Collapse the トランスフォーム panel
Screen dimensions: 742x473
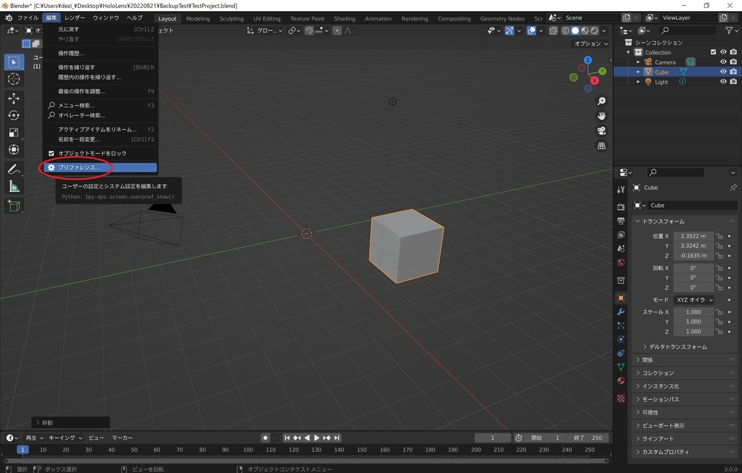[x=686, y=221]
